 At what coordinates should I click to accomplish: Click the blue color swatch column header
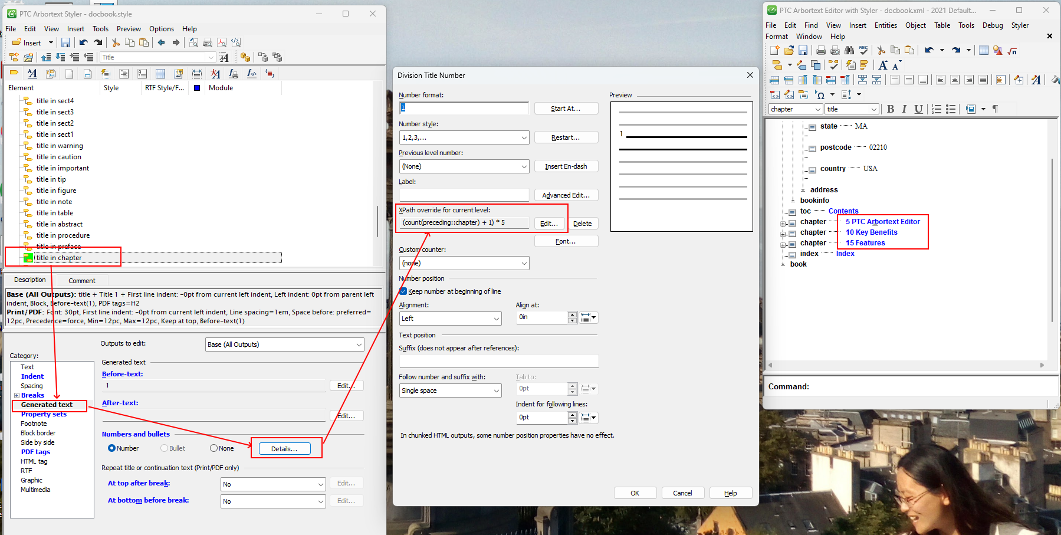(x=197, y=88)
